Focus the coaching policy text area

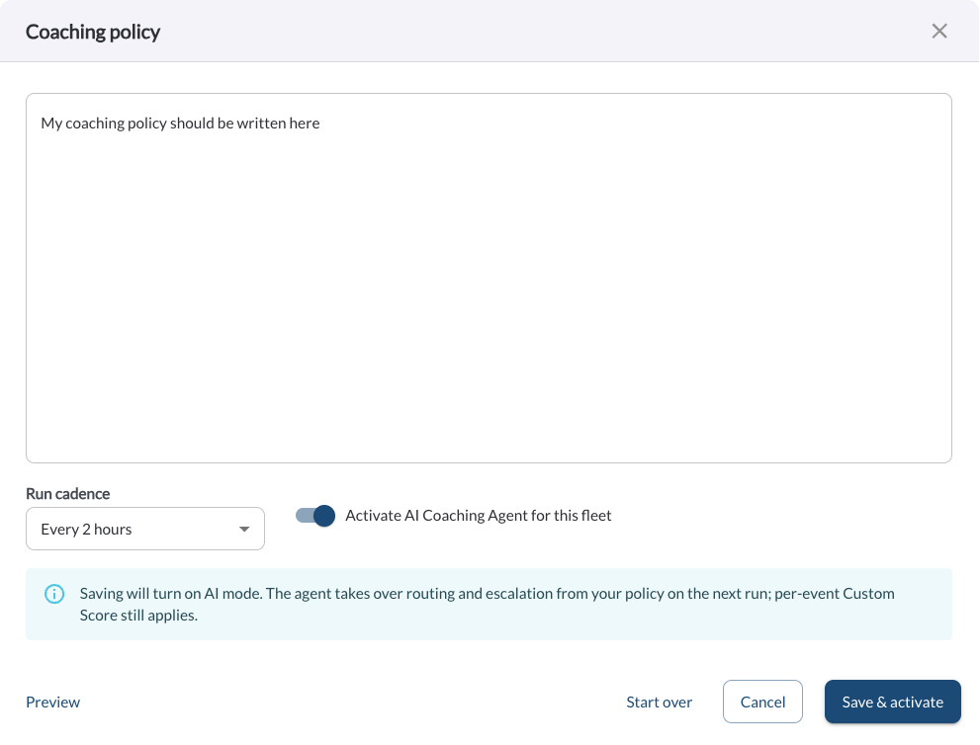(489, 279)
